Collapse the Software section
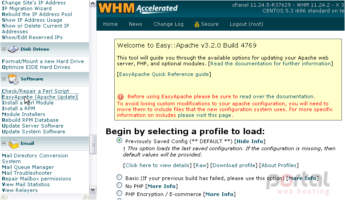 point(4,79)
